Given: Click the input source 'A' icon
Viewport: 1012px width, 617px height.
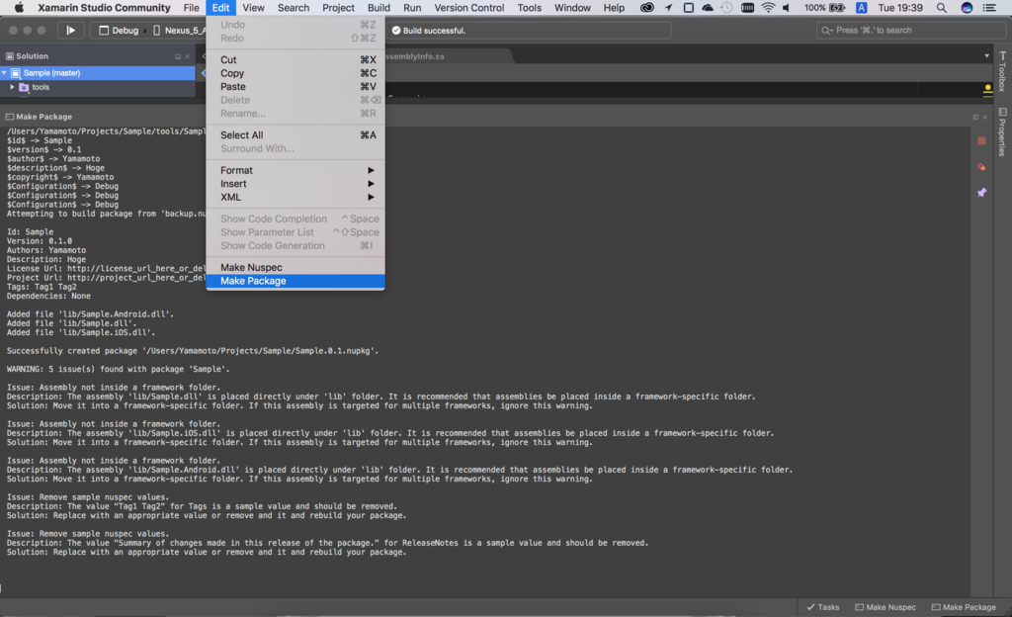Looking at the screenshot, I should [861, 8].
